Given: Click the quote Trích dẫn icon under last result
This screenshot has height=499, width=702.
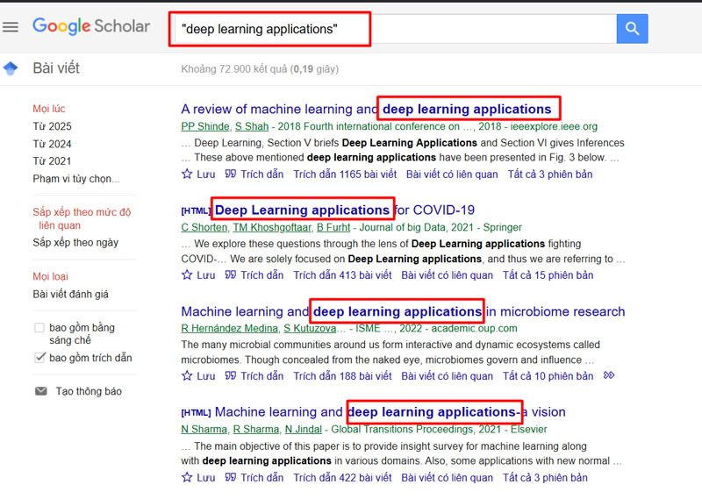Looking at the screenshot, I should tap(231, 478).
